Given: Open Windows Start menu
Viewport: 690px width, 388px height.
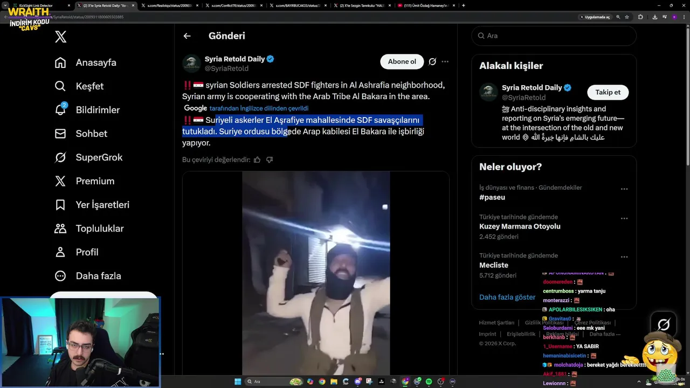Looking at the screenshot, I should pos(238,382).
